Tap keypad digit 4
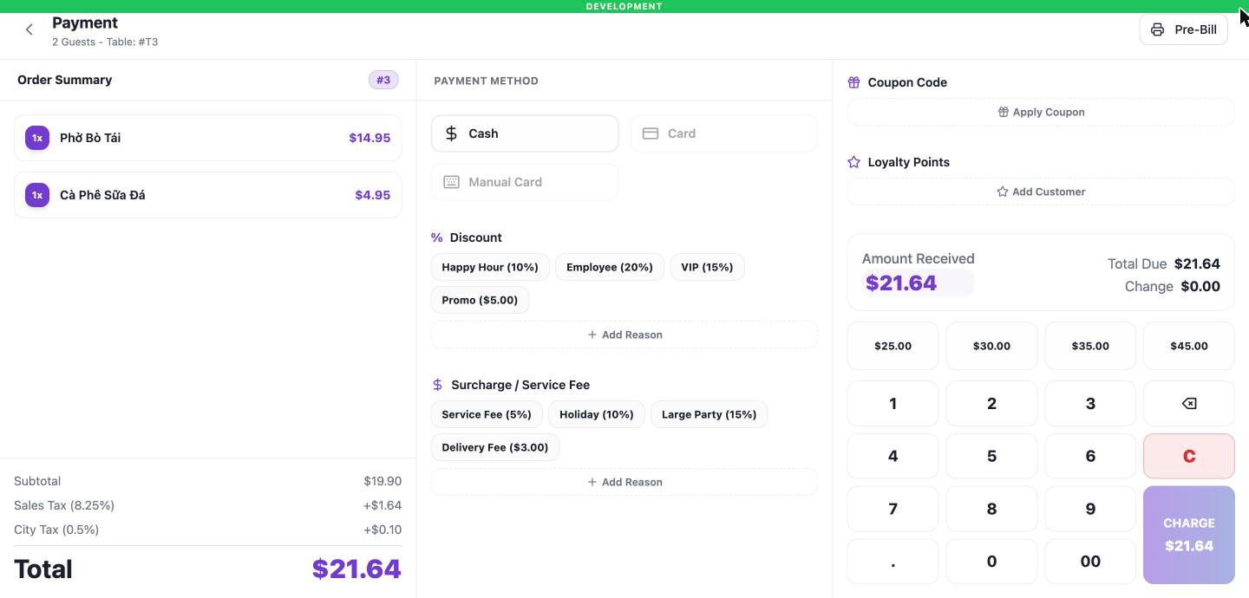Image resolution: width=1249 pixels, height=598 pixels. pyautogui.click(x=893, y=456)
